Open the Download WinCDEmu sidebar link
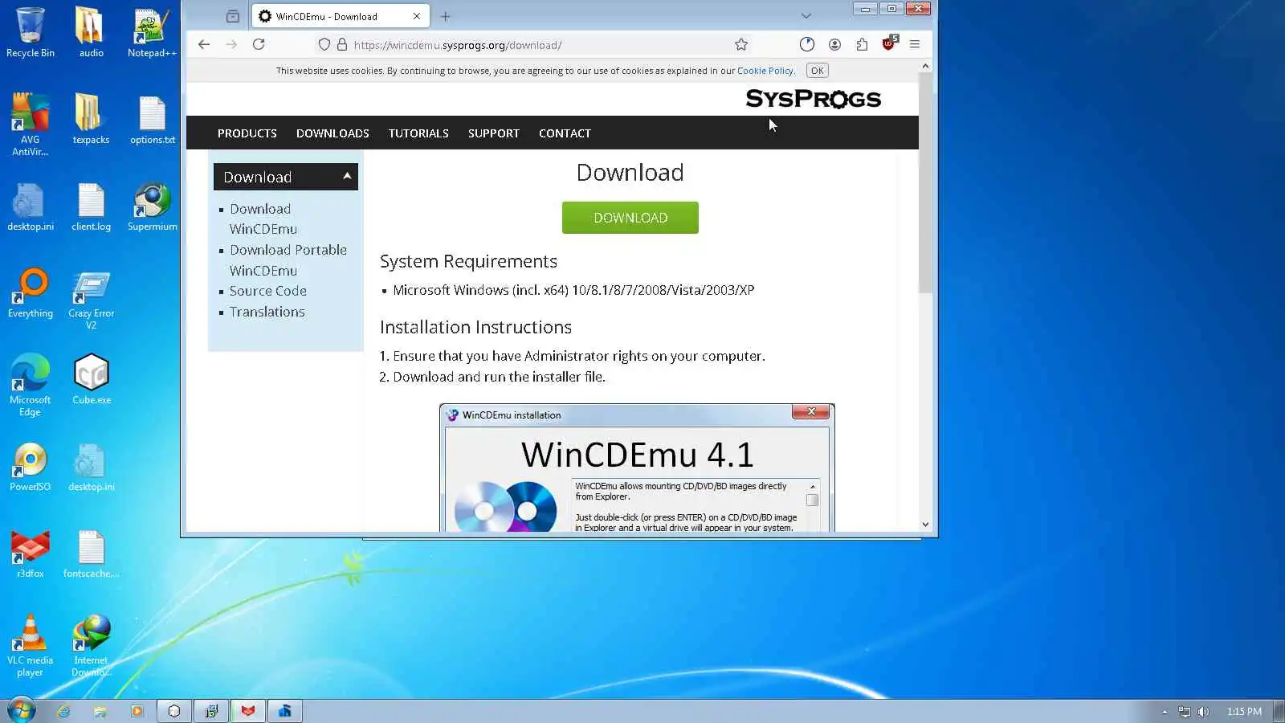 pos(263,219)
